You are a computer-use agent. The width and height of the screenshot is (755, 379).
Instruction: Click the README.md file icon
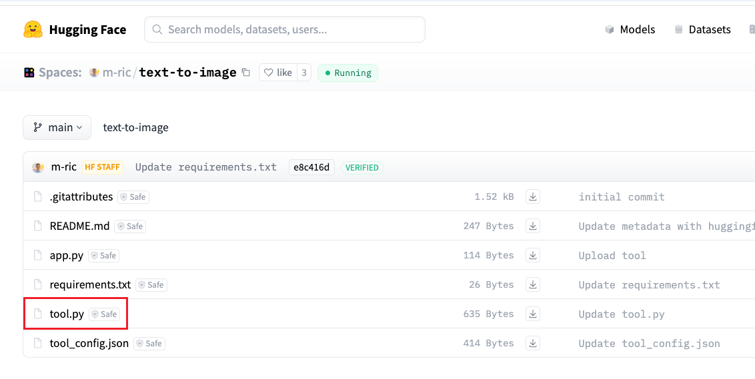37,226
